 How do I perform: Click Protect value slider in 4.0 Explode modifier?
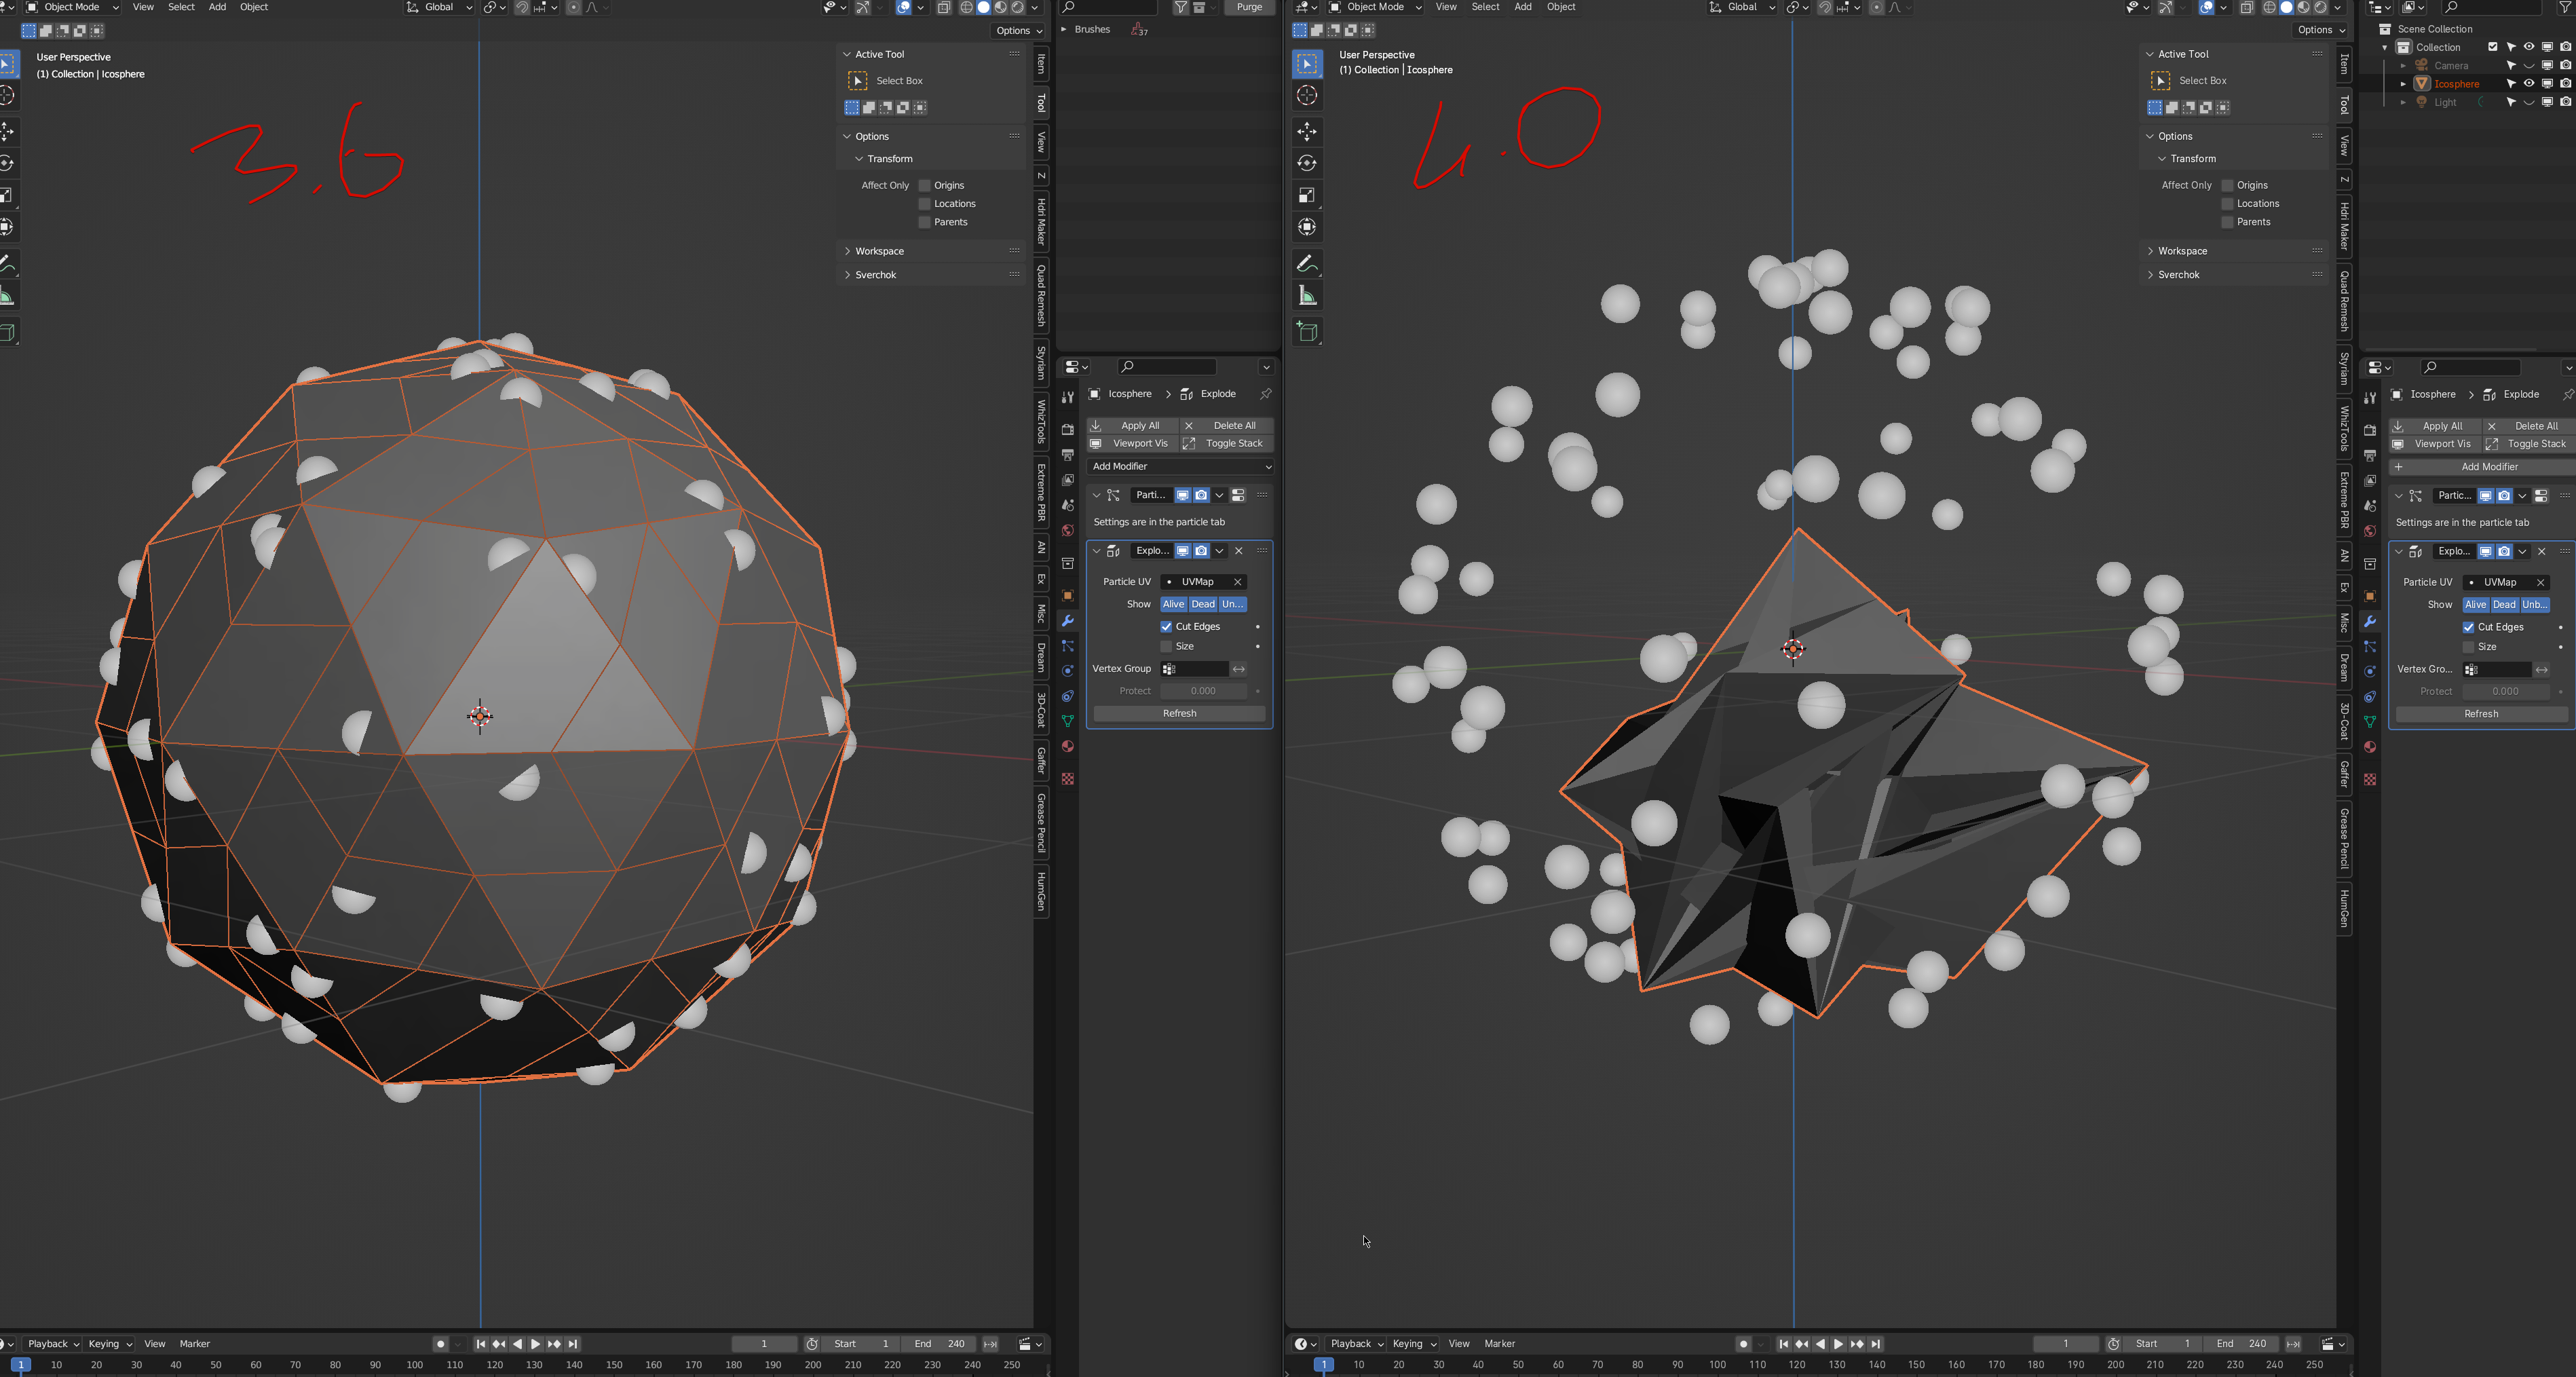click(2505, 692)
